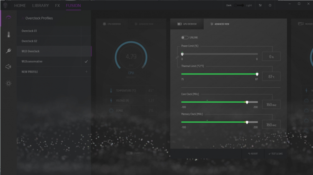Click the Memory Clock slider handle
The height and width of the screenshot is (175, 313).
(x=247, y=122)
